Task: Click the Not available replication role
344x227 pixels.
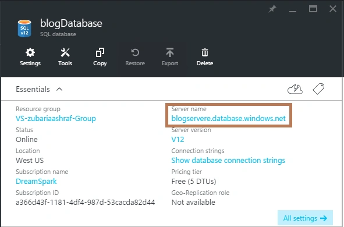Action: [193, 202]
